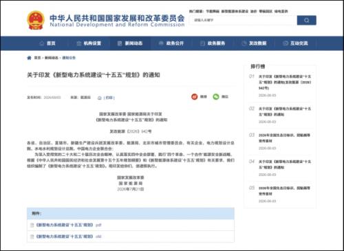Viewport: 344px width, 251px height.
Task: Click the 新闻动态 nav icon
Action: click(120, 43)
